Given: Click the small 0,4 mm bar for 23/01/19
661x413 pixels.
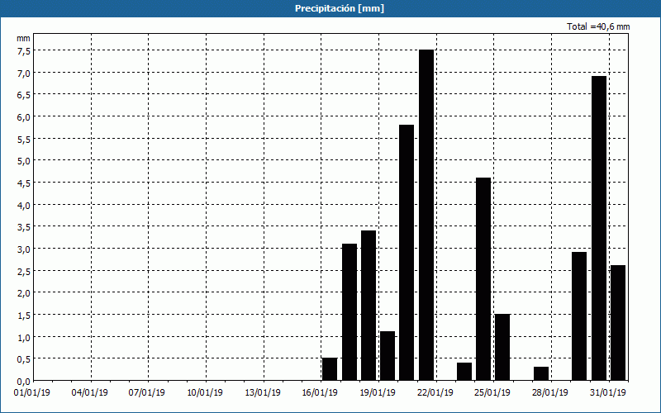Looking at the screenshot, I should [464, 372].
